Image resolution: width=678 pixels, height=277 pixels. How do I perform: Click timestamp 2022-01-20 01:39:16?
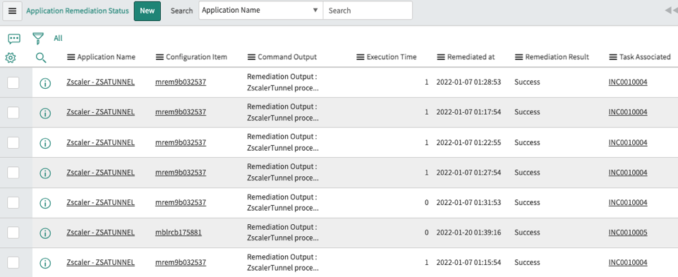468,233
